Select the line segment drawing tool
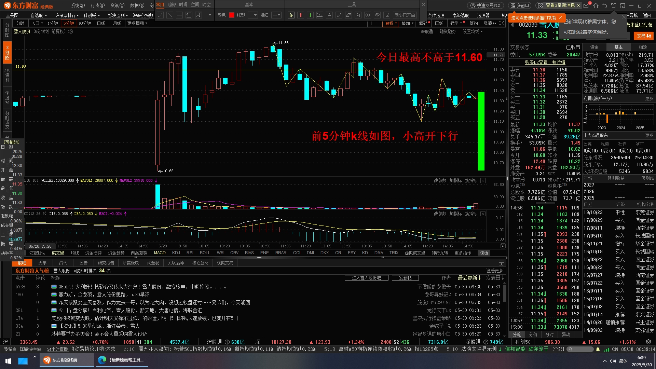656x369 pixels. tap(160, 15)
